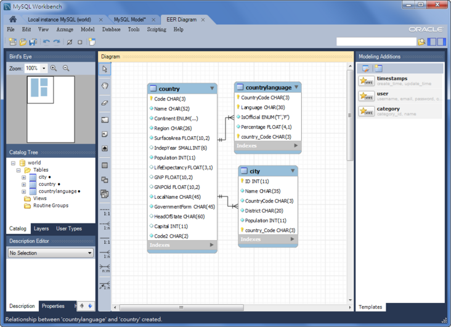
Task: Select the Hand pan tool
Action: click(105, 86)
